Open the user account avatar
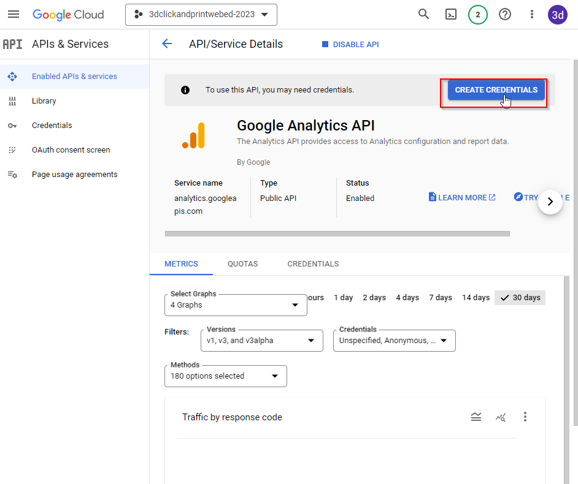Screen dimensions: 578x484 (x=558, y=15)
